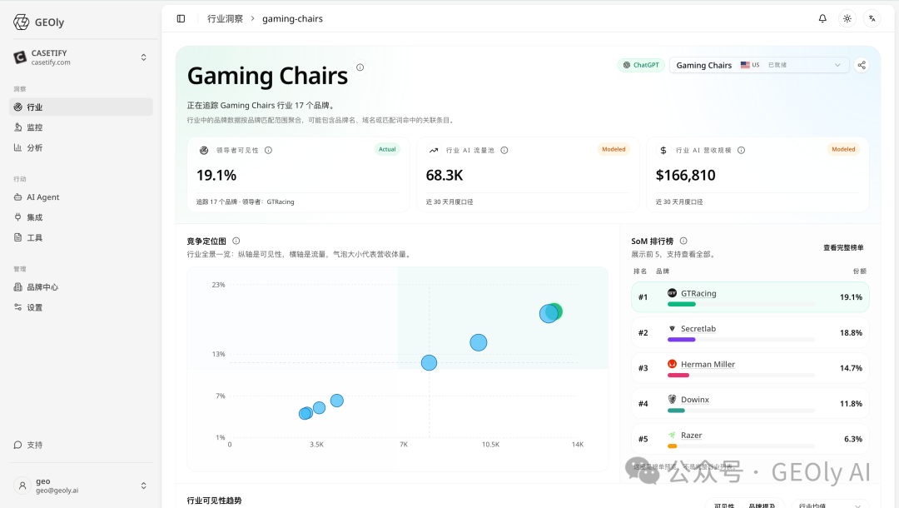Click info icon next to 行业 AI 营收规模
This screenshot has height=508, width=899.
coord(741,150)
